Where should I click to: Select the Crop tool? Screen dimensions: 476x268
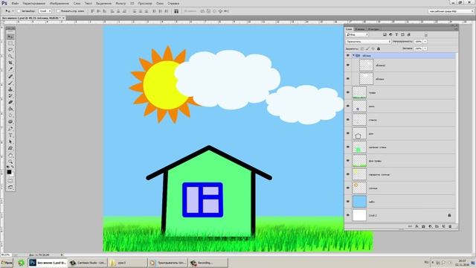click(x=10, y=63)
